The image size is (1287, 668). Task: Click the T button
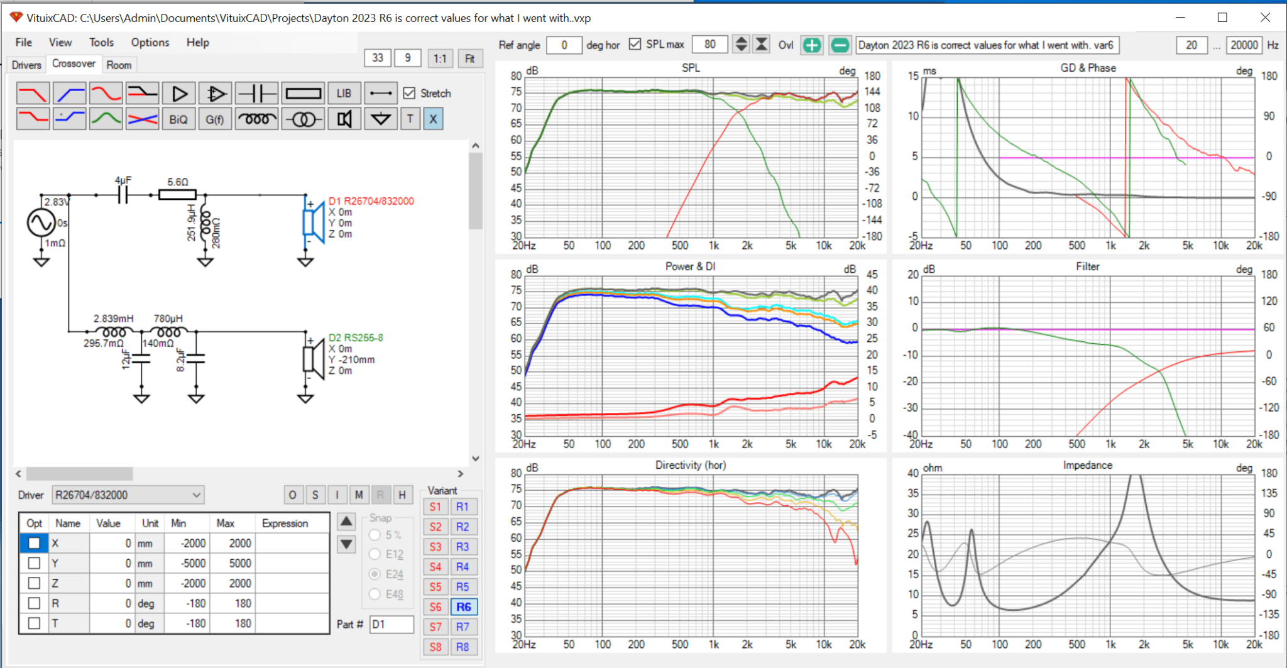(410, 119)
